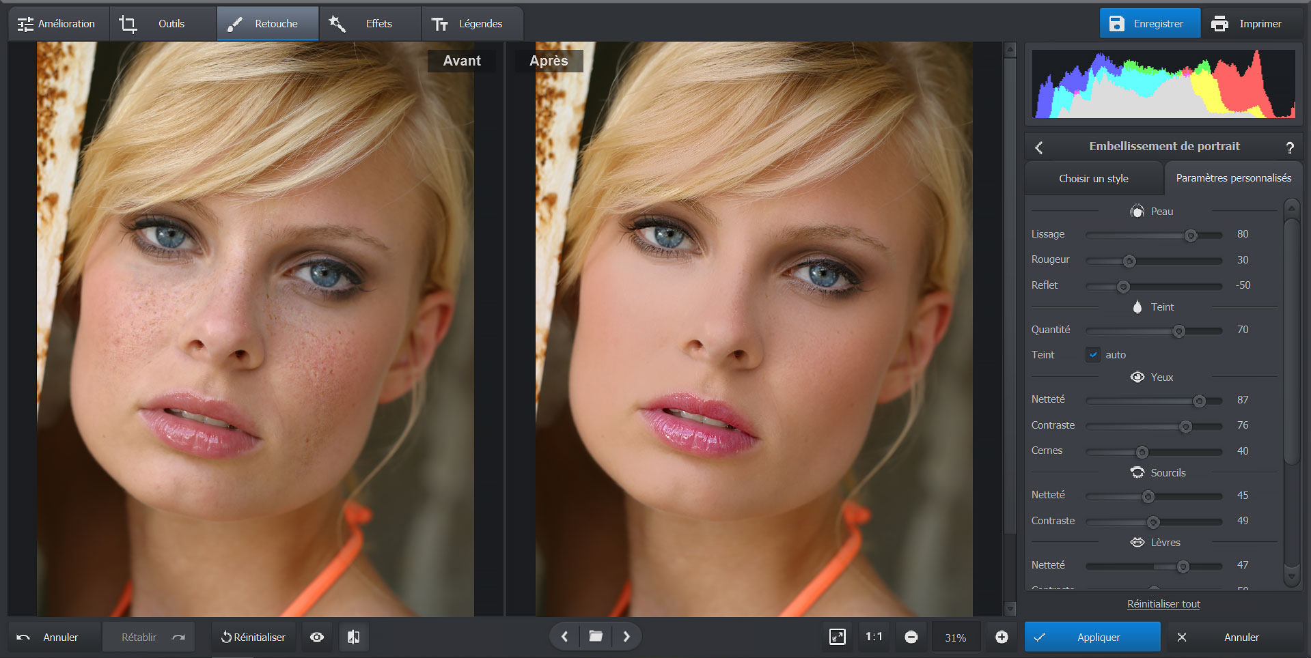This screenshot has height=658, width=1311.
Task: Open the Amélioration tab
Action: (x=57, y=24)
